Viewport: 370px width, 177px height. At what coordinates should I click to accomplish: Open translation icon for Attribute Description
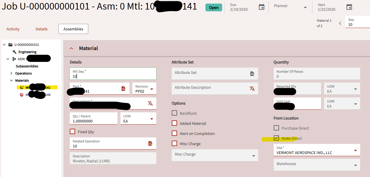pyautogui.click(x=252, y=89)
